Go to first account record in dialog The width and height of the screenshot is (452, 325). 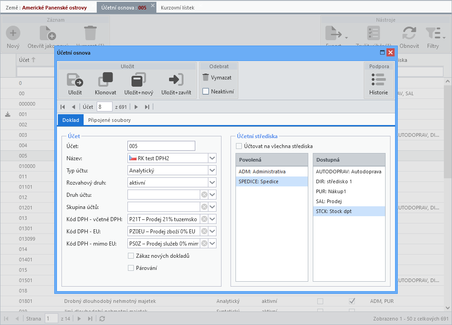(x=62, y=107)
